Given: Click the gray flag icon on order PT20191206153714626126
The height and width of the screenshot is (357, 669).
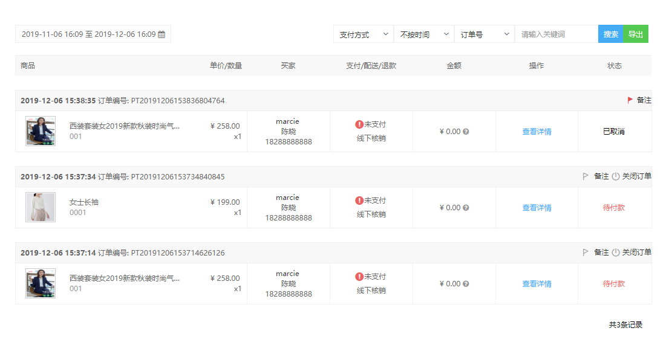Looking at the screenshot, I should (586, 252).
